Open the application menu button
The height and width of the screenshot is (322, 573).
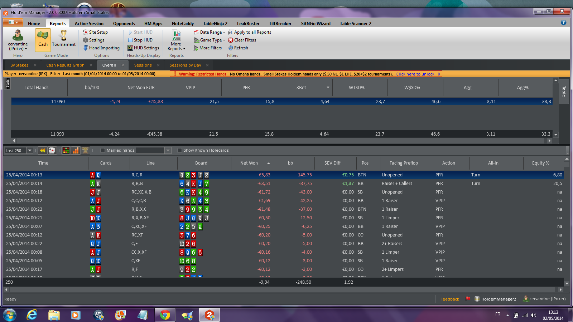pyautogui.click(x=13, y=23)
